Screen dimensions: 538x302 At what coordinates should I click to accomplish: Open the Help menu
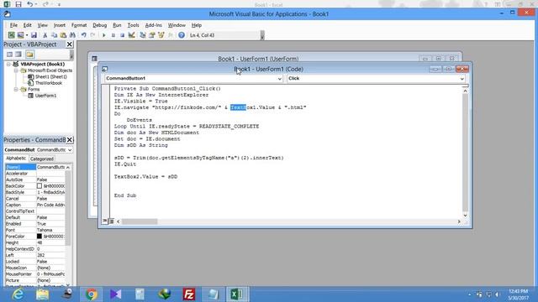(196, 25)
